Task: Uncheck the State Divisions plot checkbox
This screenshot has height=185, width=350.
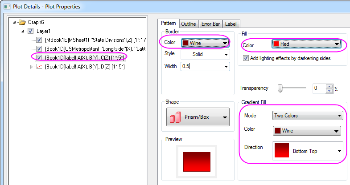Action: coord(39,40)
